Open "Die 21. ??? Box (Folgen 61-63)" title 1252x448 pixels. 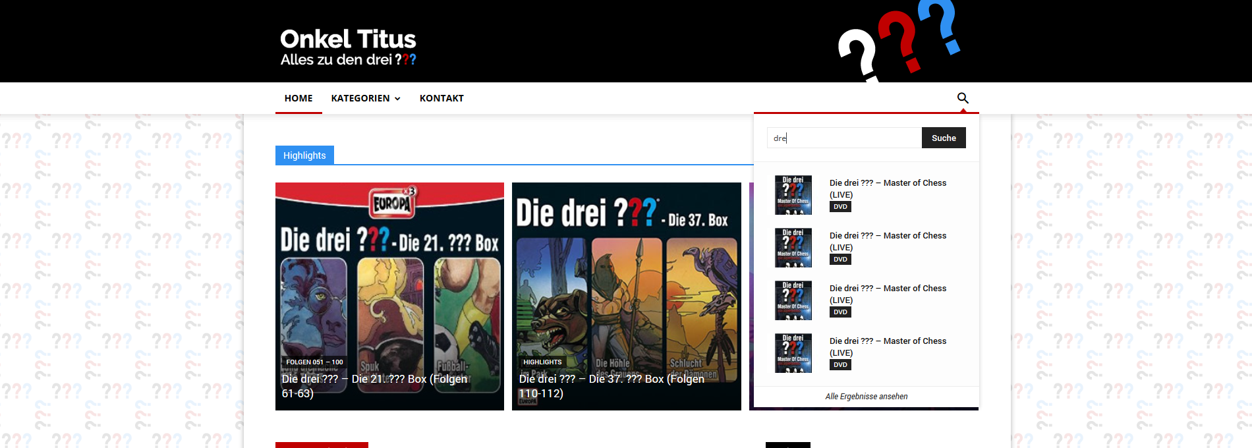coord(374,386)
